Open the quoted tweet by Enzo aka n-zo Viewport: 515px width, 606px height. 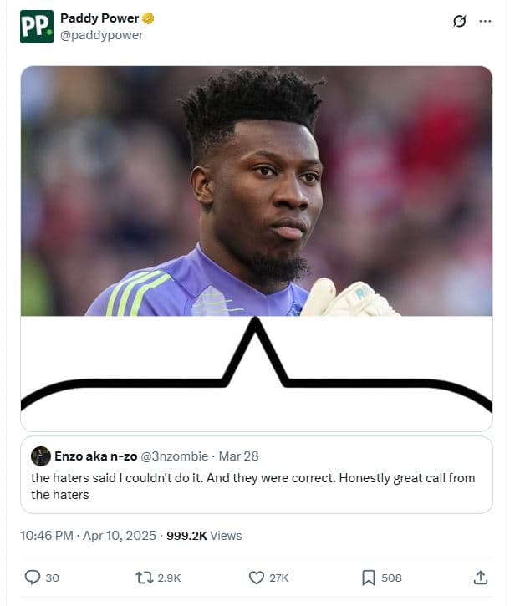pos(257,475)
